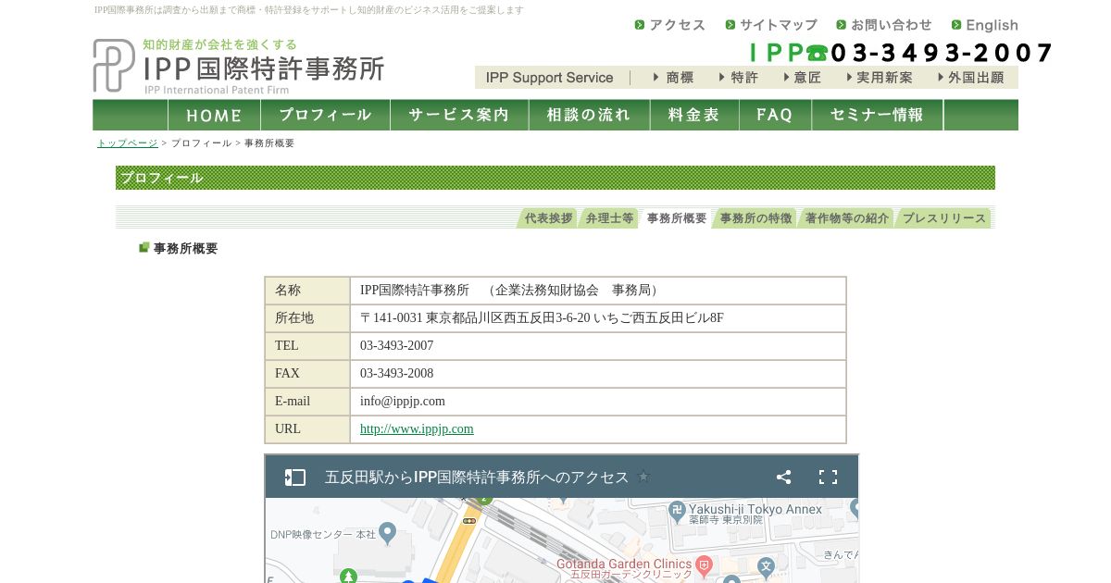Viewport: 1111px width, 583px height.
Task: Open 料金表 in the navigation bar
Action: [x=694, y=115]
